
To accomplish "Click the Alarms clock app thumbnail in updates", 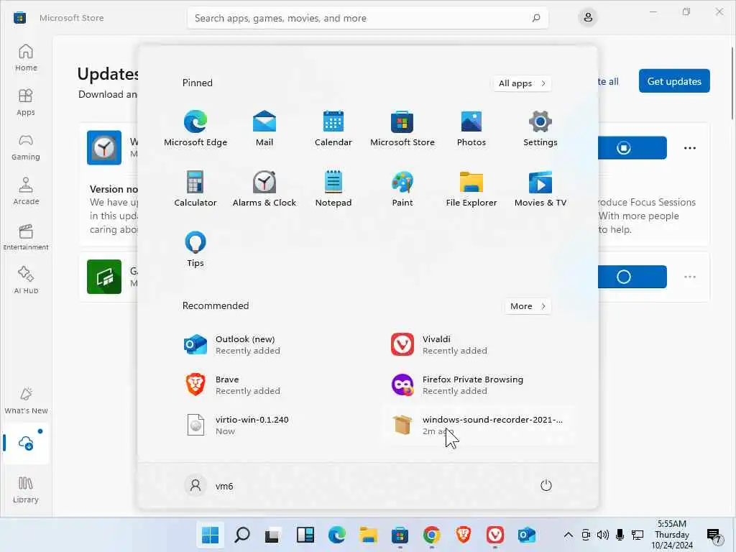I will (x=104, y=148).
